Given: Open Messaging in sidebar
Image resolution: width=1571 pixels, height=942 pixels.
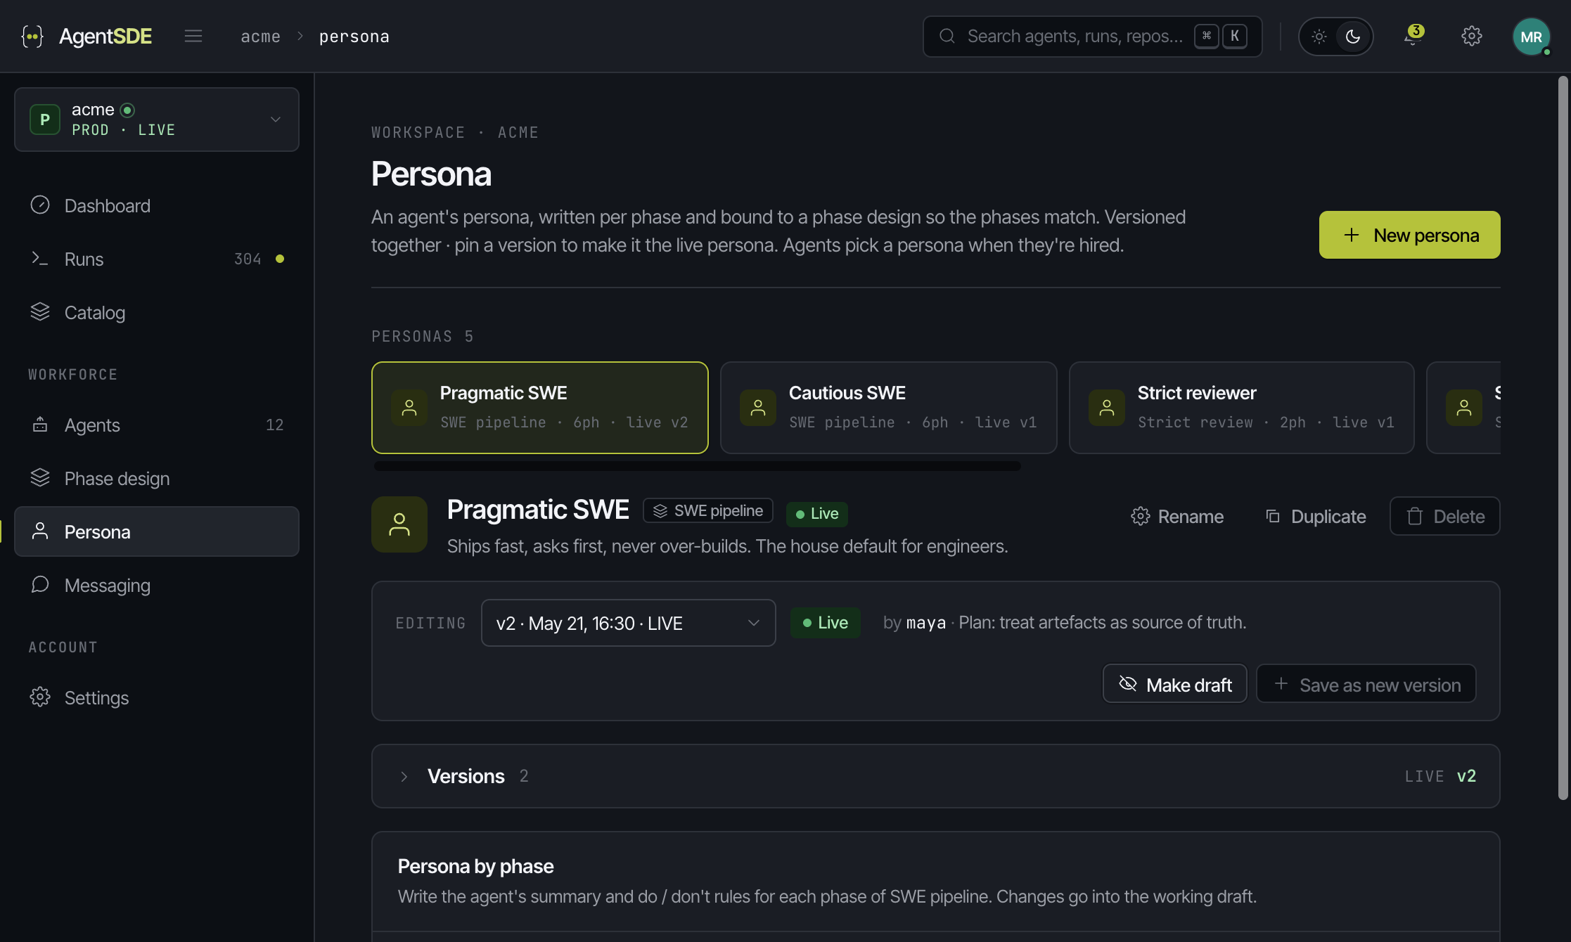Looking at the screenshot, I should point(157,585).
